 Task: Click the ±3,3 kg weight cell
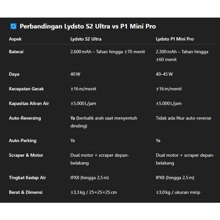(94, 192)
